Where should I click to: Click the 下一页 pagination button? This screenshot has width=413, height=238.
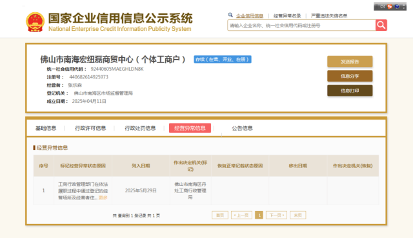coord(276,215)
